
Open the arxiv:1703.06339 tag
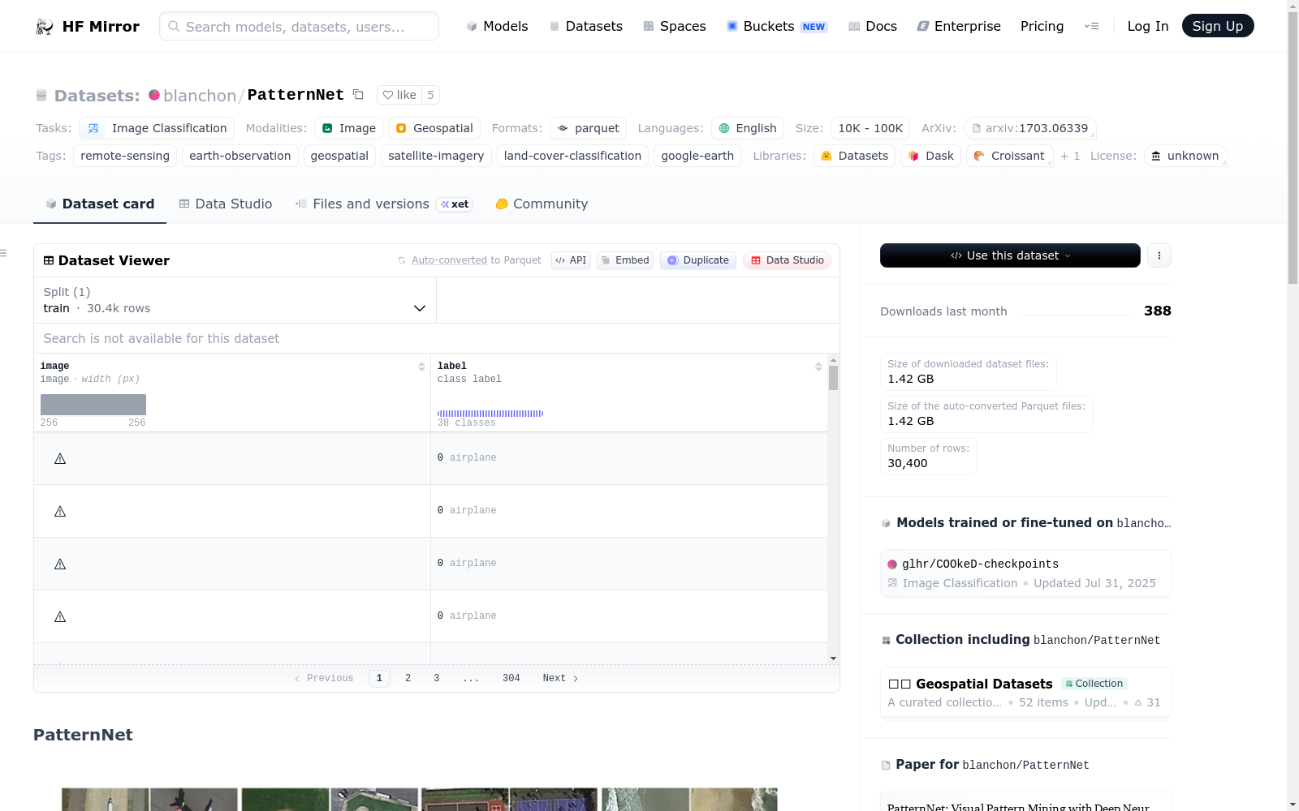click(1030, 128)
